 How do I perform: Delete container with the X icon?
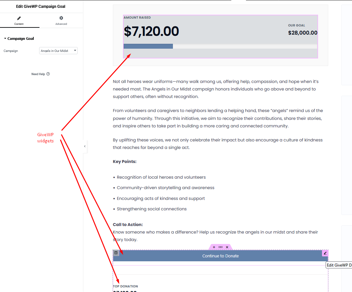coord(227,247)
